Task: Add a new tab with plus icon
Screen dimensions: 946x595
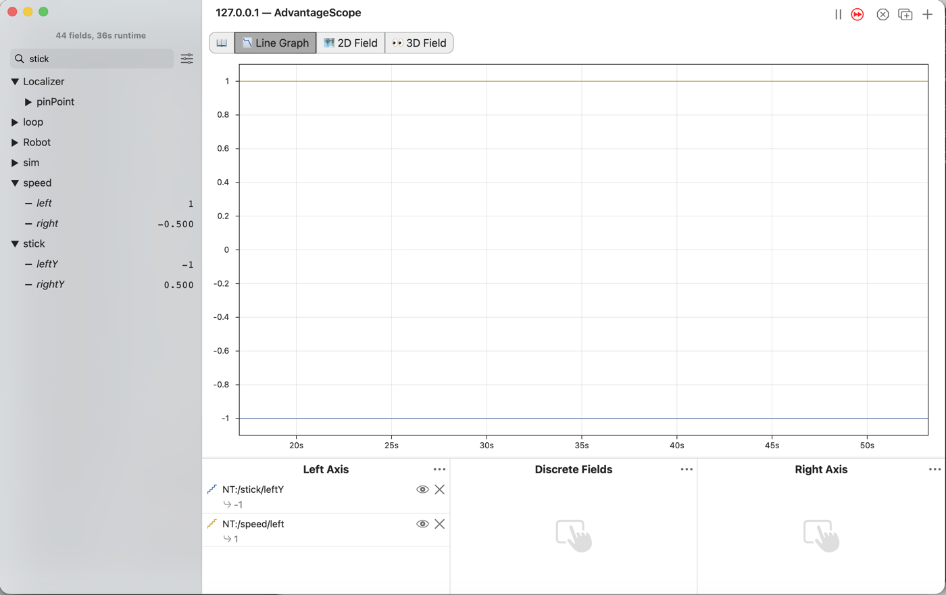Action: point(928,14)
